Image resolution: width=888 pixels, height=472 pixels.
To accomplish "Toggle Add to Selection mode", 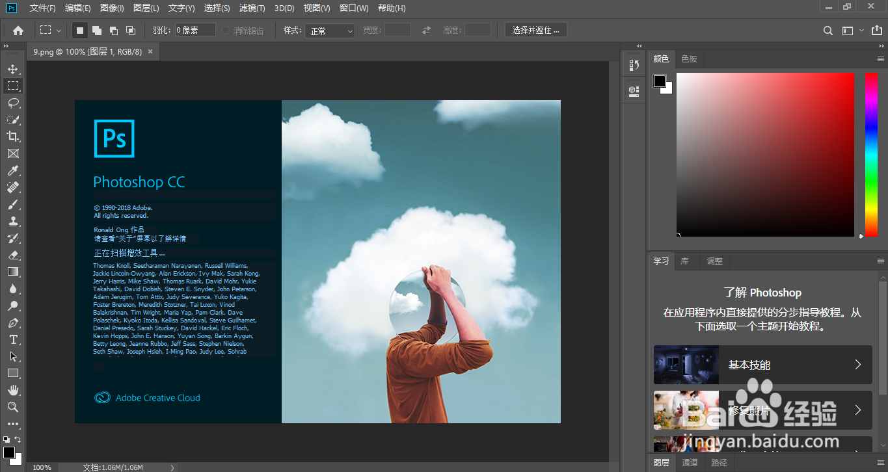I will click(x=98, y=29).
